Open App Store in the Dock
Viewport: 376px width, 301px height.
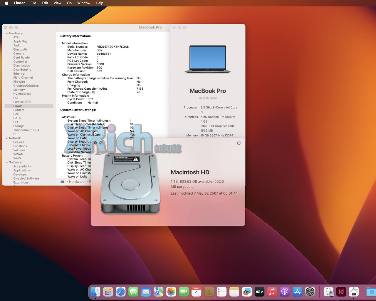297,292
